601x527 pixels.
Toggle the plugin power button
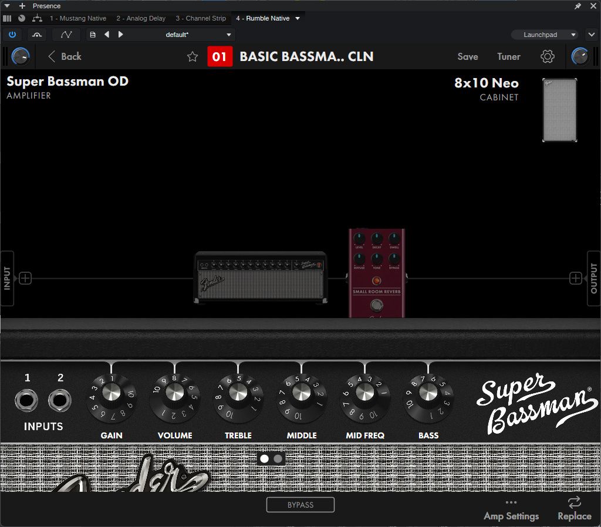tap(12, 35)
